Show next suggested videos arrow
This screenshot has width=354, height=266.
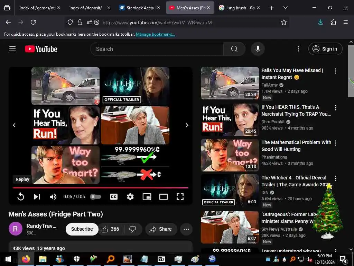point(187,125)
